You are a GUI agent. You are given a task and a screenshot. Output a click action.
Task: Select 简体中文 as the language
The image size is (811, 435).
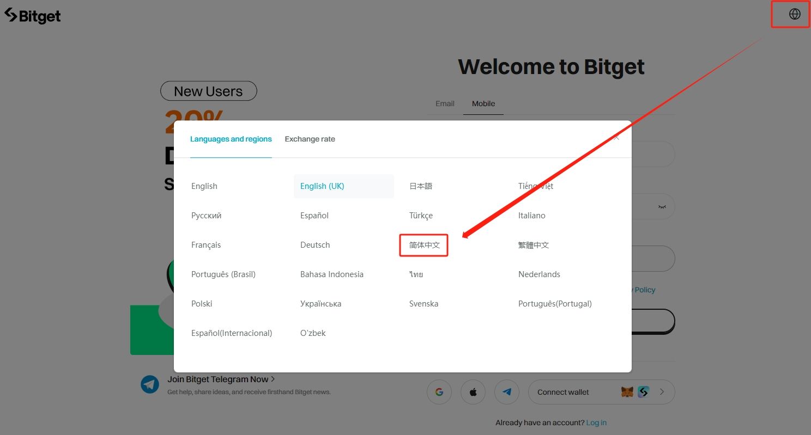click(423, 245)
